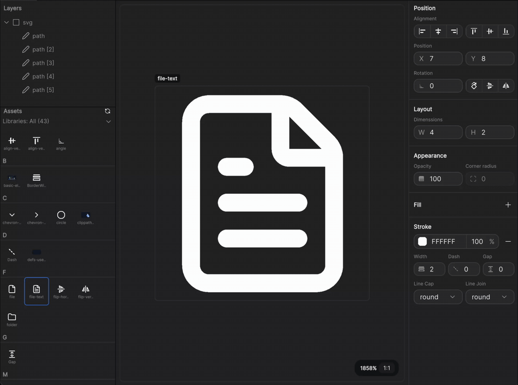Select the path [5] layer
This screenshot has height=385, width=518.
[58, 90]
